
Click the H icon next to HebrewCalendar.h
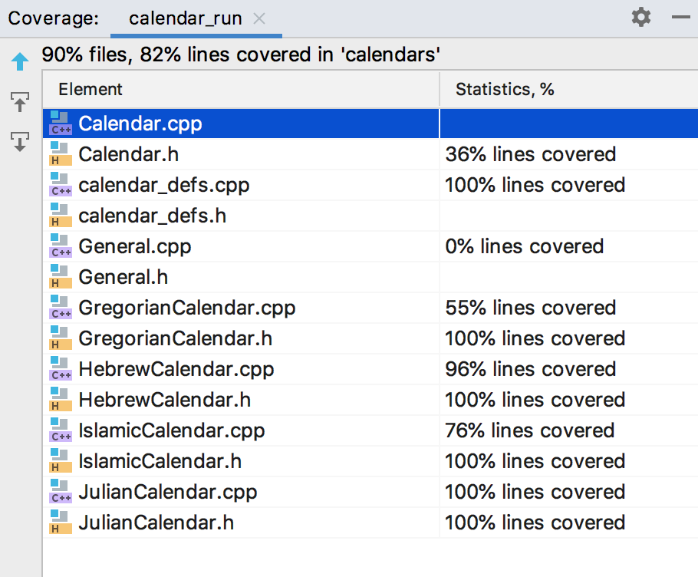pos(60,399)
